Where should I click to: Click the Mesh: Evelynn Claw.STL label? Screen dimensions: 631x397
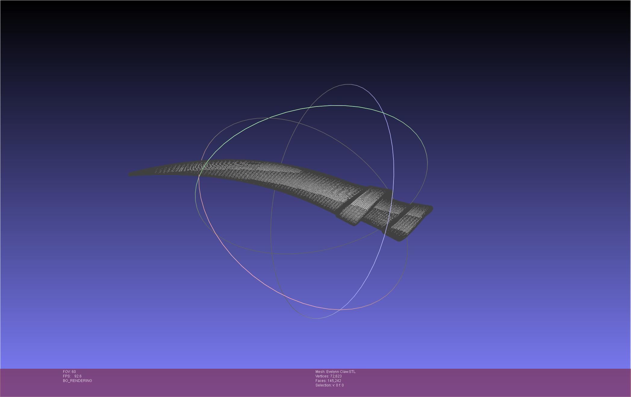pyautogui.click(x=335, y=372)
